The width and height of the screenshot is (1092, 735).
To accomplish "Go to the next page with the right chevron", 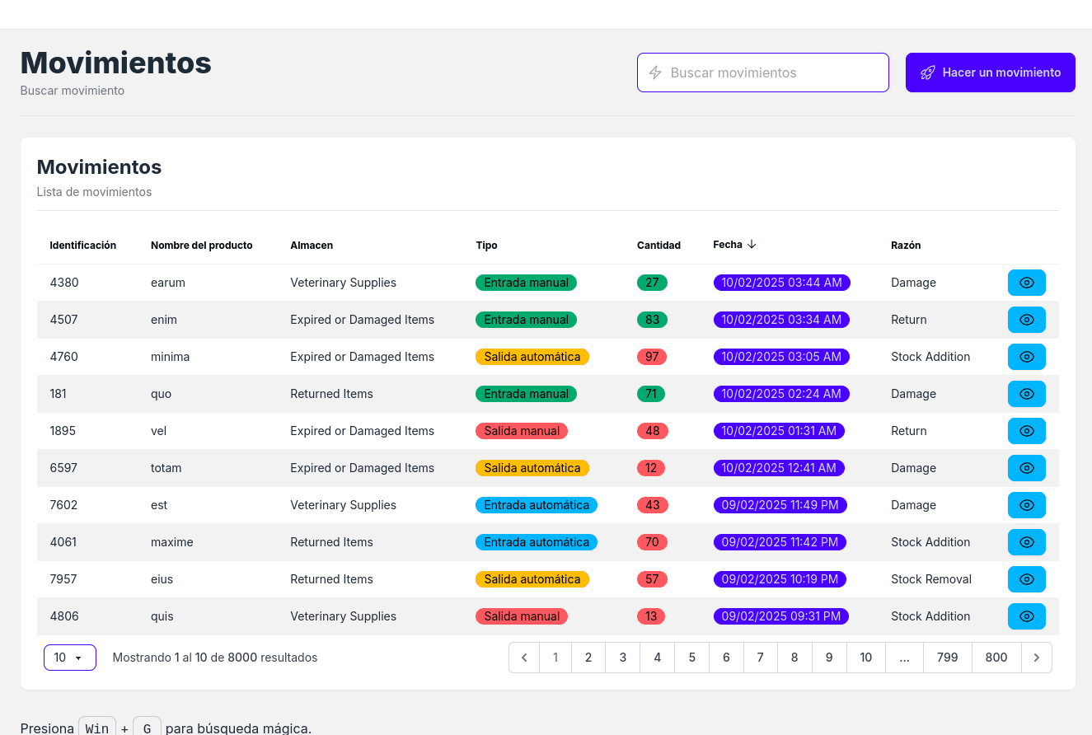I will [1037, 658].
